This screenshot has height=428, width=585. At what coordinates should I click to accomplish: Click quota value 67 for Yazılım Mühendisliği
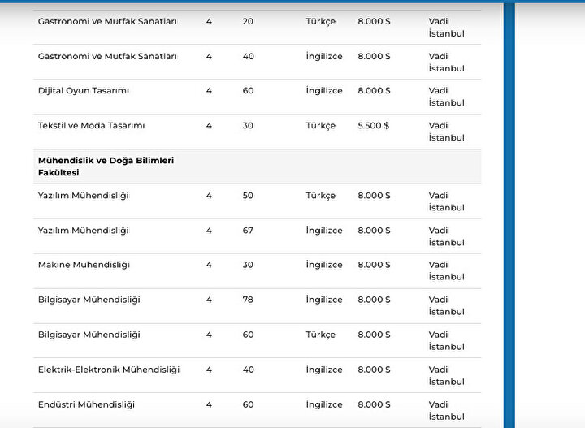(248, 231)
